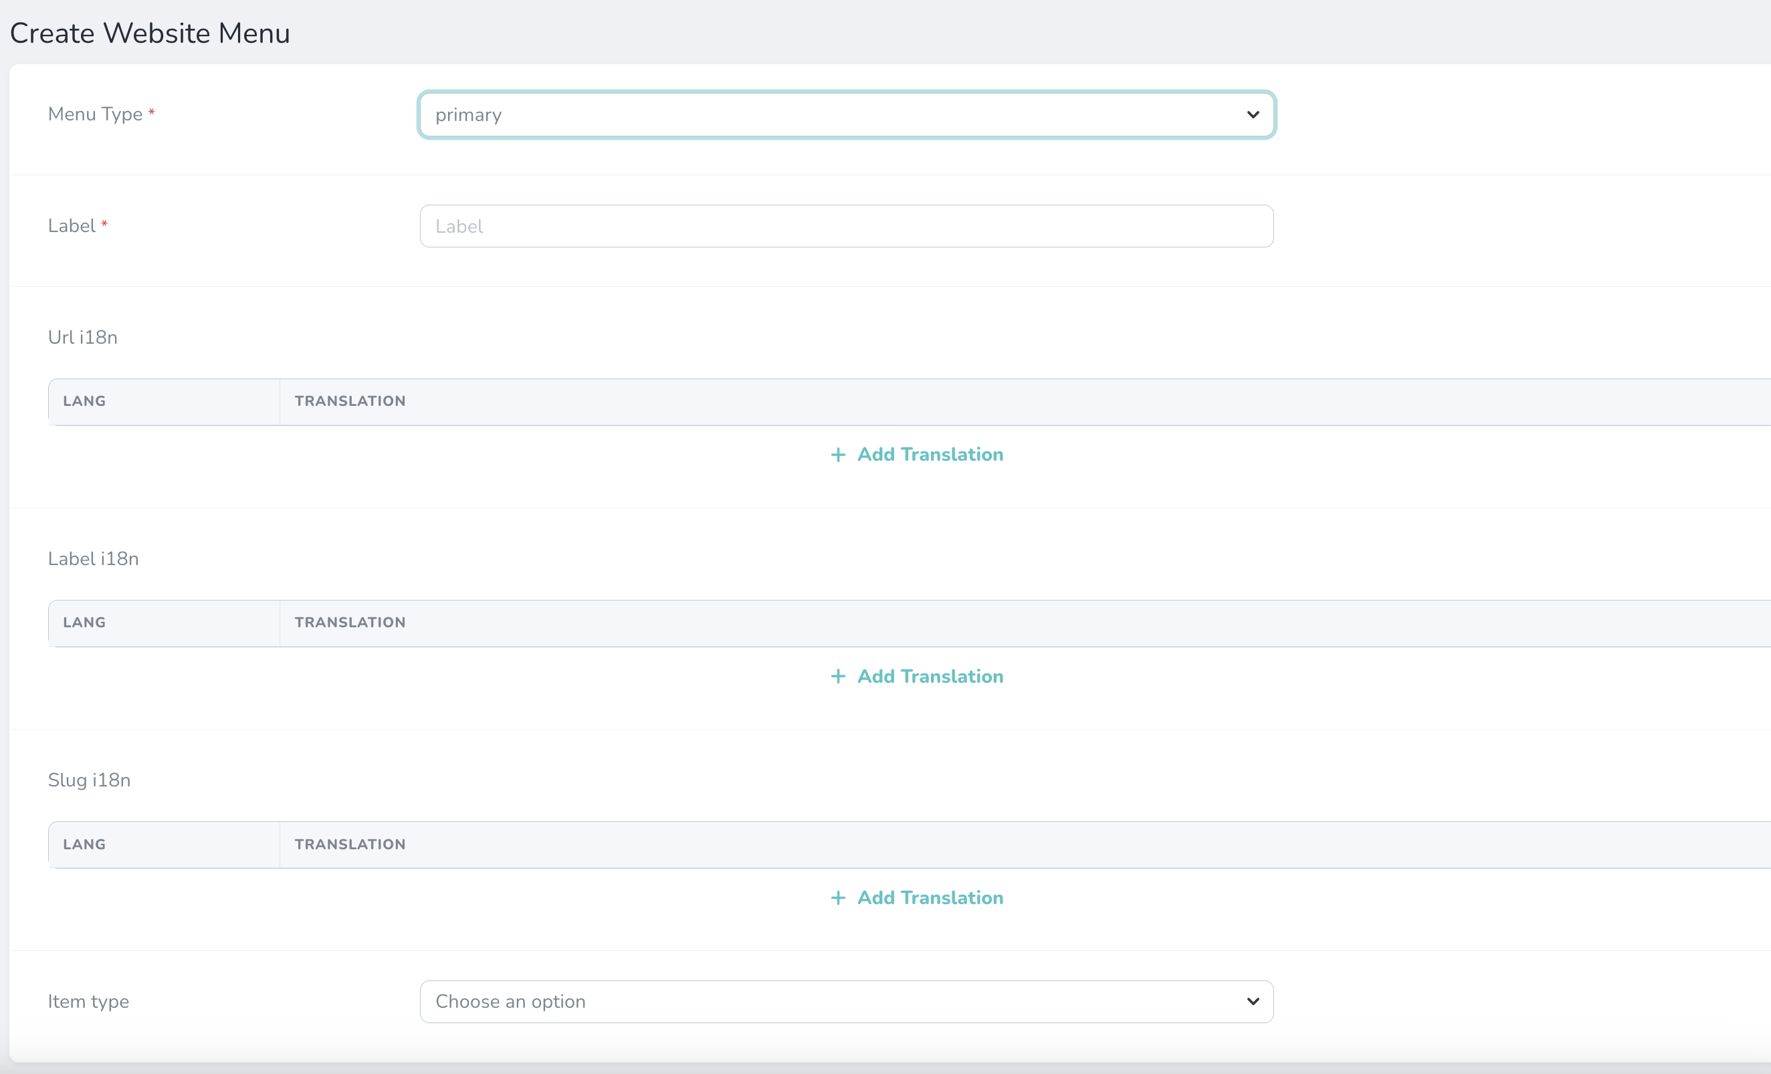Click chevron arrow of Menu Type select
Screen dimensions: 1771x1074
click(x=1253, y=115)
